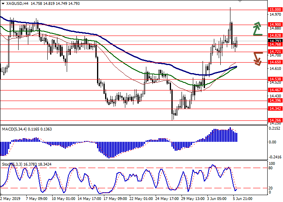Click the 14.266 bottom price label
The image size is (283, 202).
pos(275,120)
